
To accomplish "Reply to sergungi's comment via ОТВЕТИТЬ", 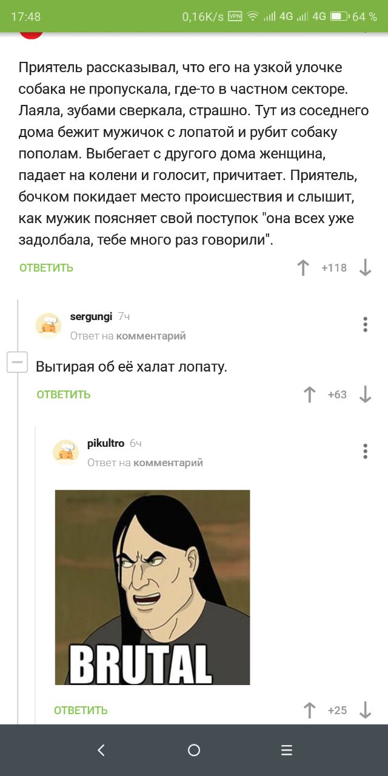I will point(64,395).
